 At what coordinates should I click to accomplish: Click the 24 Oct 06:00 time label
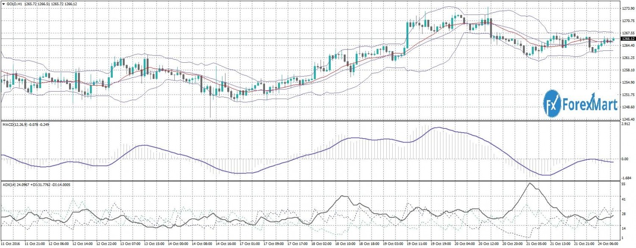coord(608,245)
